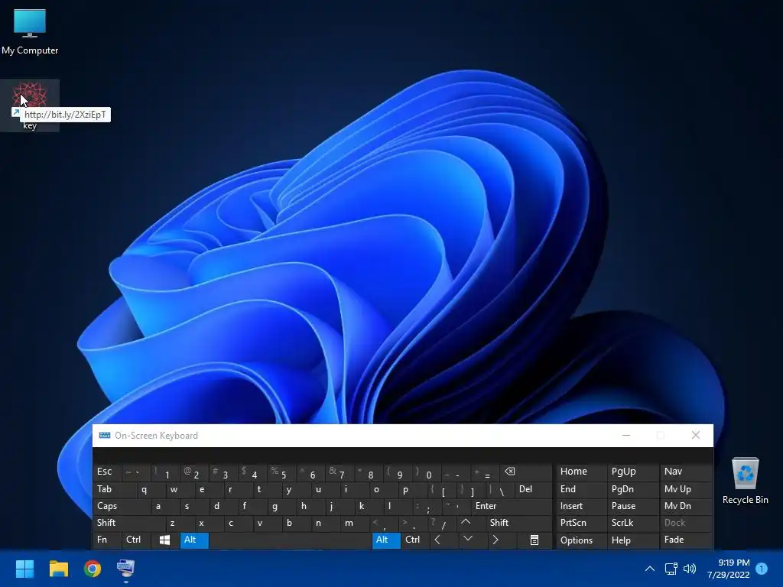Tap the q key
783x587 pixels.
click(151, 489)
